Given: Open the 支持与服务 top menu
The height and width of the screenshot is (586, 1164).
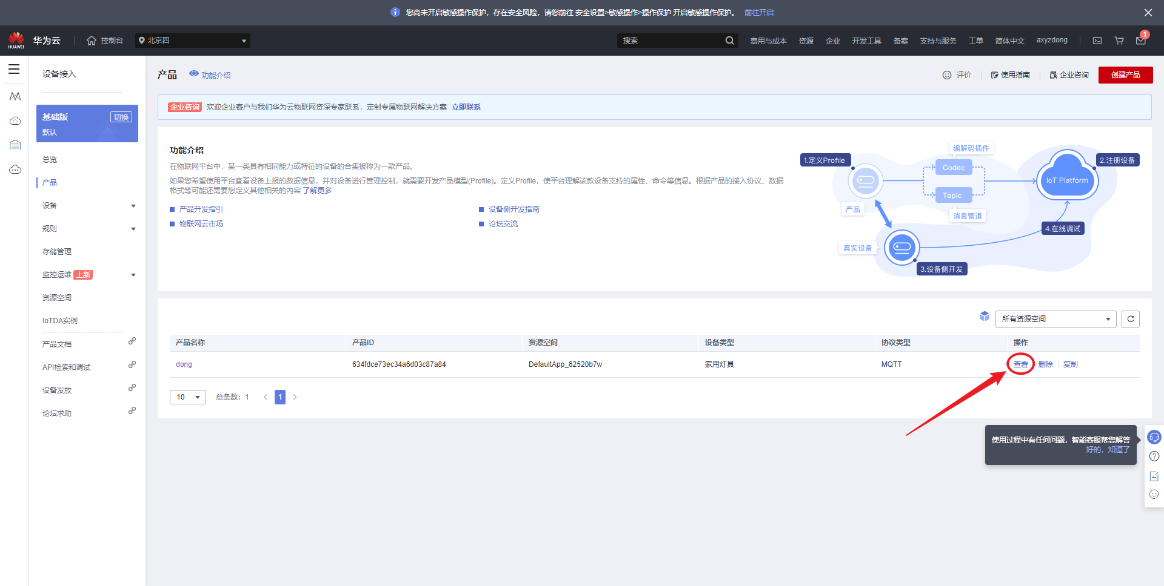Looking at the screenshot, I should 938,41.
